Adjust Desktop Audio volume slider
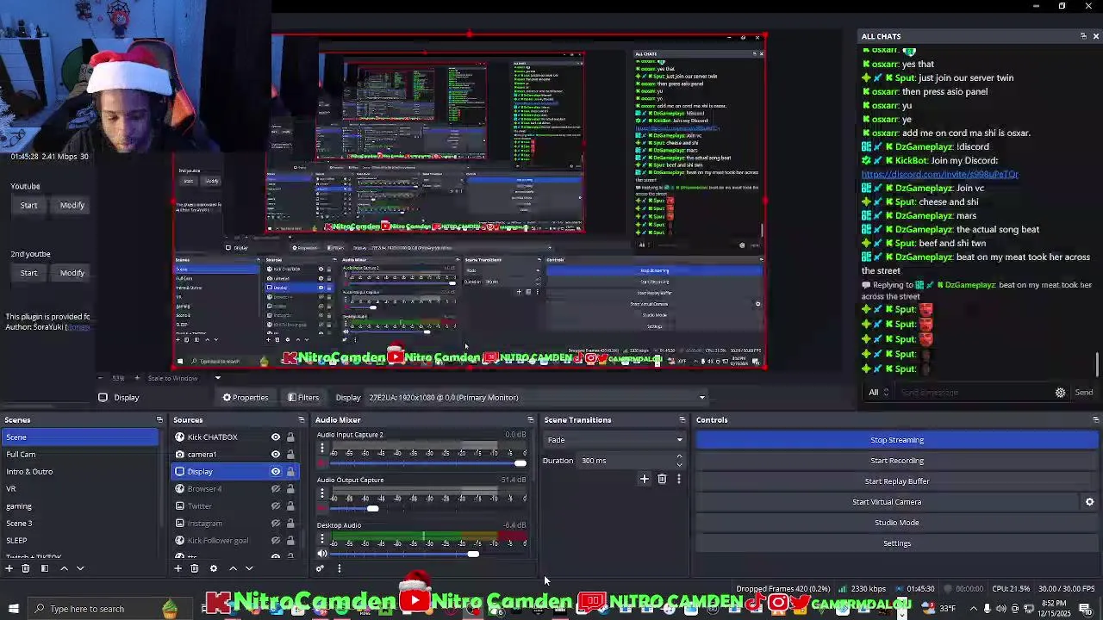Screen dimensions: 1103x620 click(473, 555)
